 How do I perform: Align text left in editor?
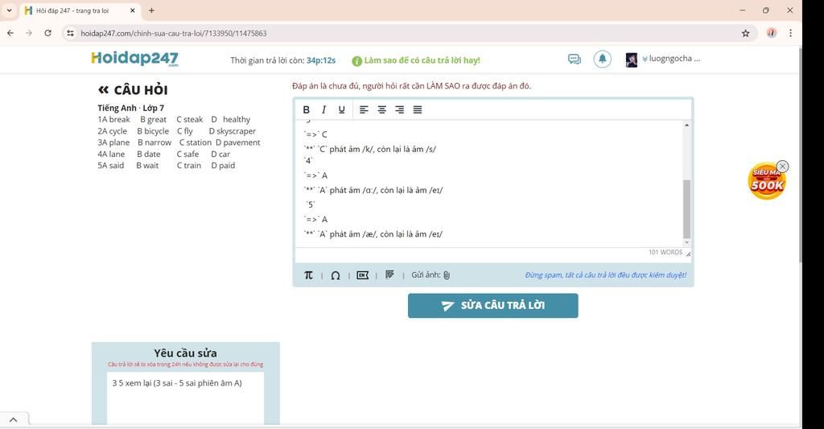(364, 109)
